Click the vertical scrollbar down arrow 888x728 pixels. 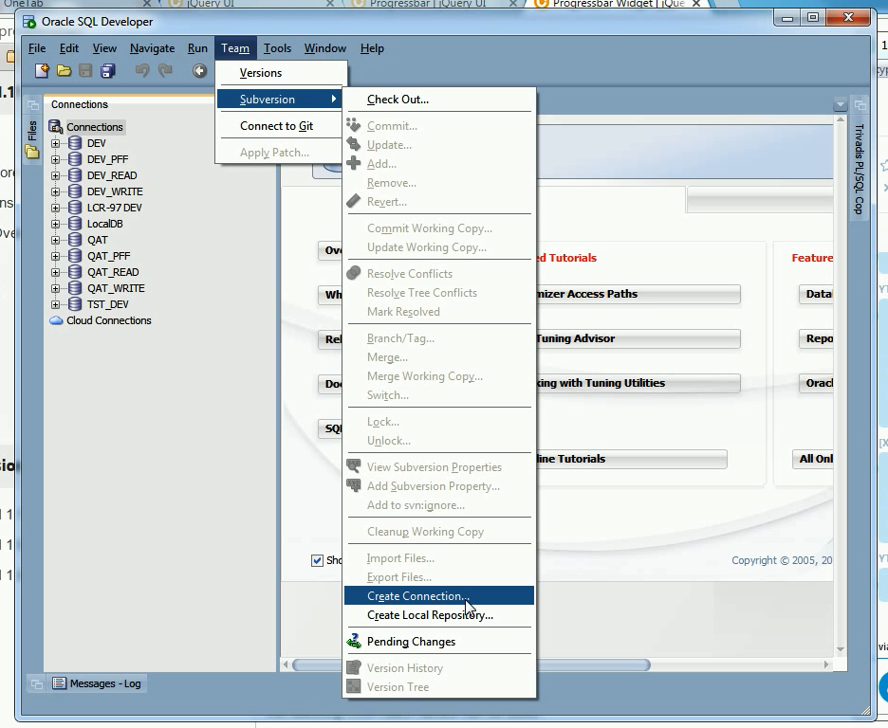pos(841,649)
